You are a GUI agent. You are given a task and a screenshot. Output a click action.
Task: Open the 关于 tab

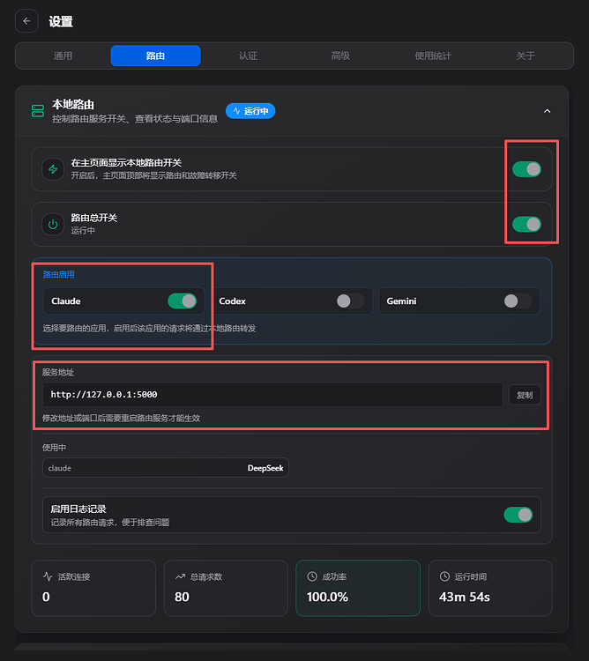click(x=526, y=56)
